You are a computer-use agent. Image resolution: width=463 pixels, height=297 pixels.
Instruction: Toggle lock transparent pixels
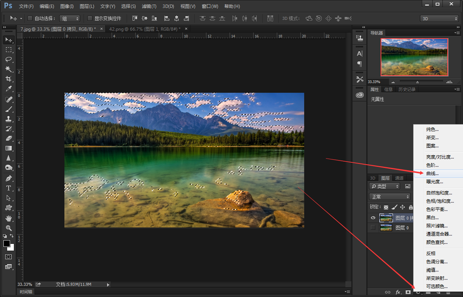[x=386, y=207]
